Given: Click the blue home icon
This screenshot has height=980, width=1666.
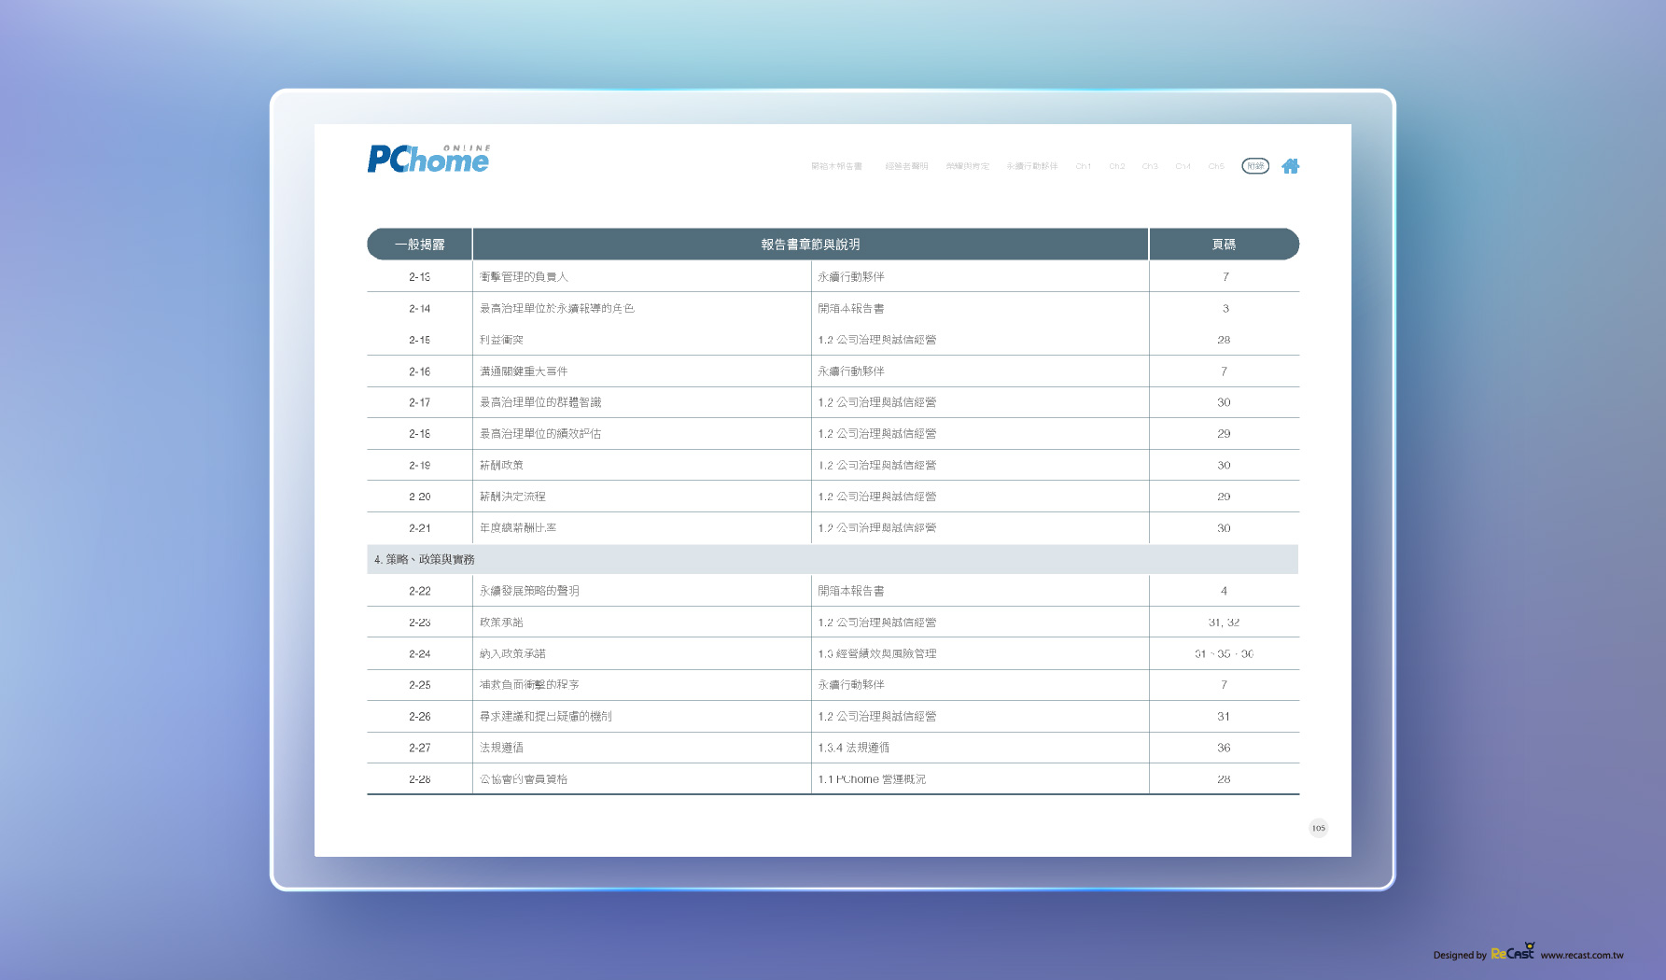Looking at the screenshot, I should (1290, 166).
